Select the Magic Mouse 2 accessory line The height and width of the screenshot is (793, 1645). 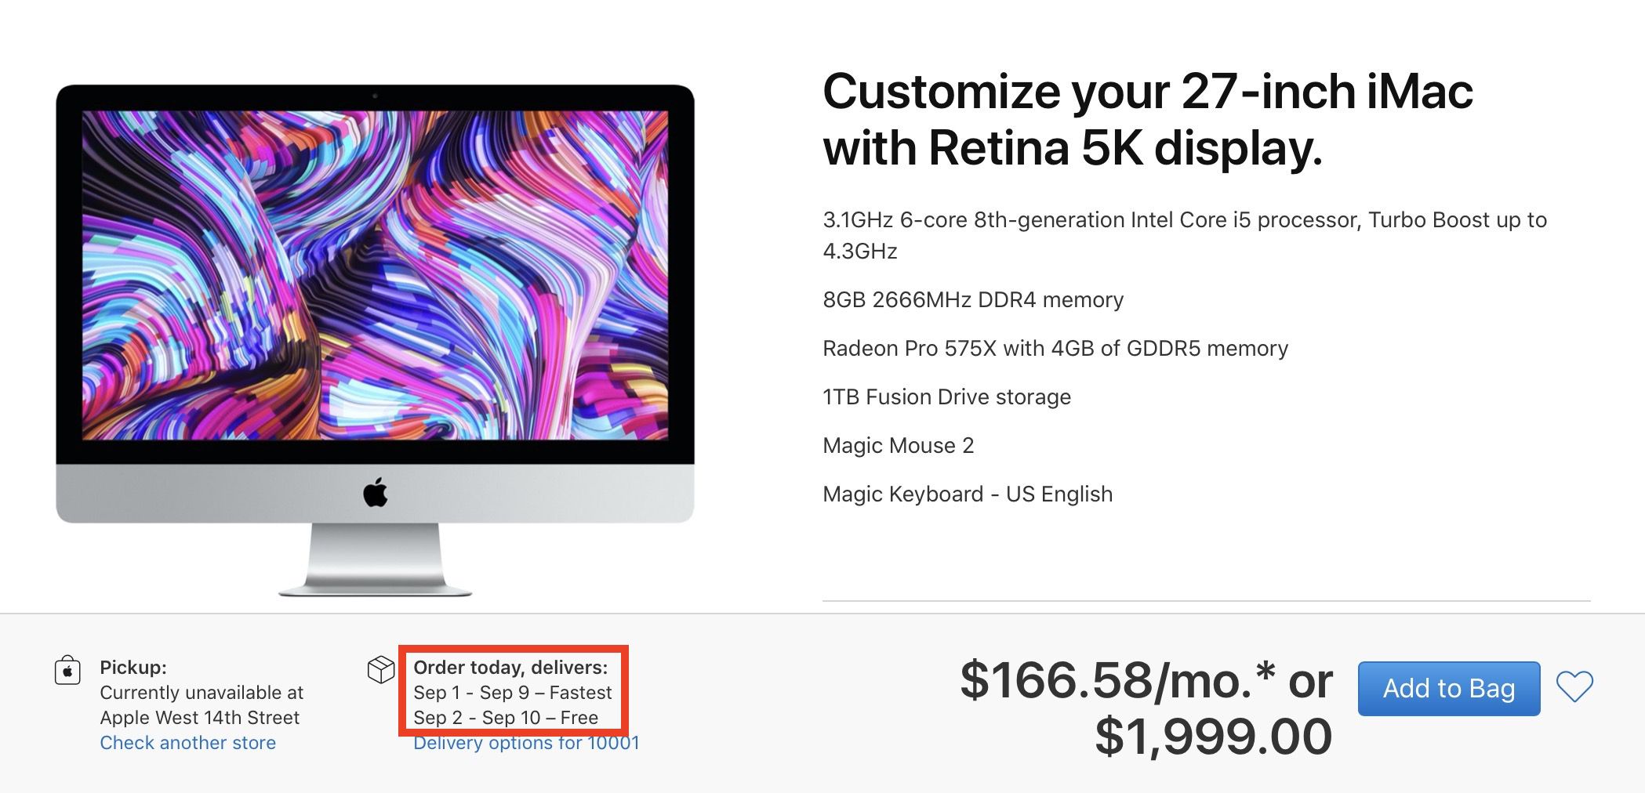(898, 445)
